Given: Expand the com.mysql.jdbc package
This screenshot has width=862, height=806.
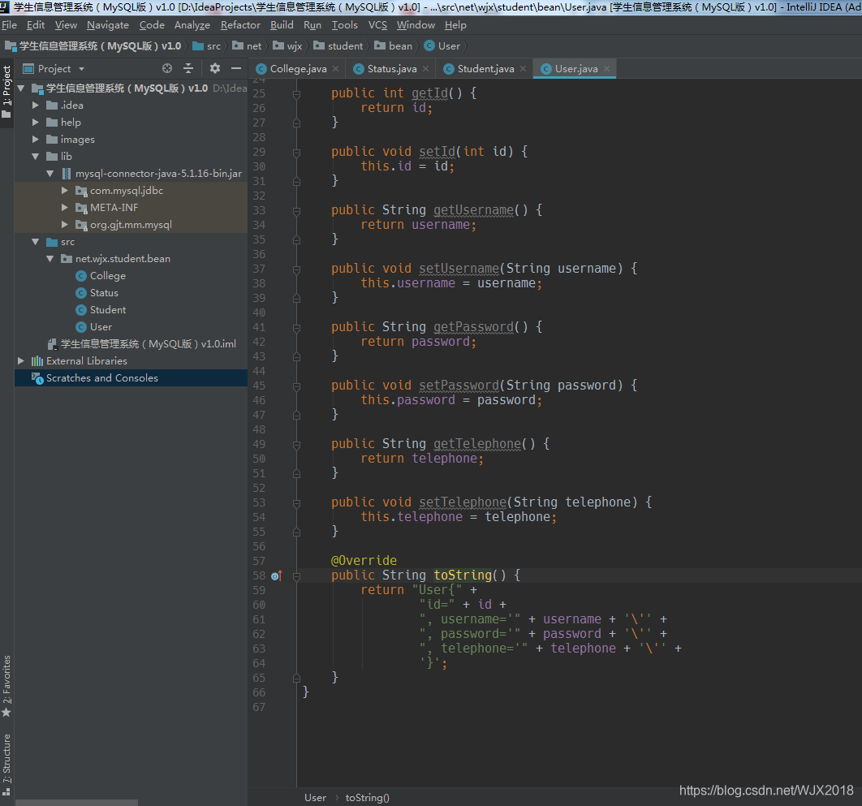Looking at the screenshot, I should [65, 191].
